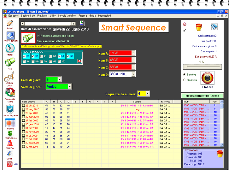The image size is (229, 170).
Task: Select the Selettiva radio button
Action: pyautogui.click(x=184, y=74)
